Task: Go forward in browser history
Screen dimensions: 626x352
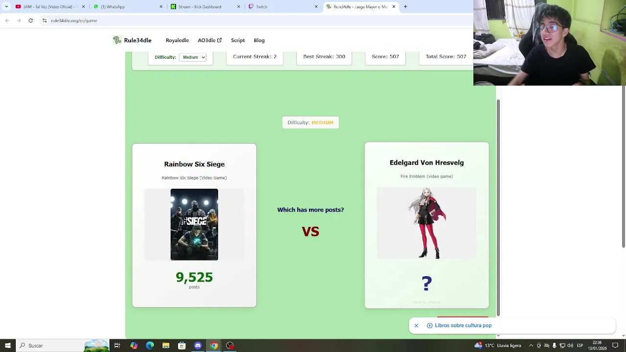Action: click(19, 21)
